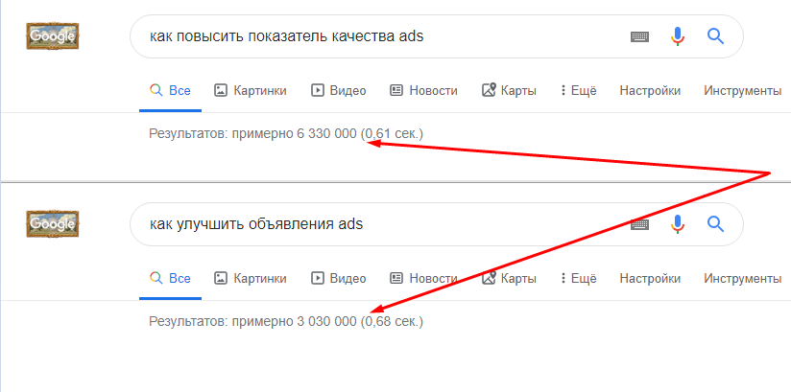Click the text 'Результатов: примерно 6 330 000 (0,61 сек.)'
Image resolution: width=791 pixels, height=392 pixels.
click(286, 134)
